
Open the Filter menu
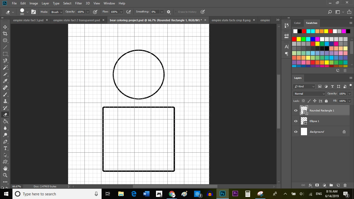(x=79, y=3)
